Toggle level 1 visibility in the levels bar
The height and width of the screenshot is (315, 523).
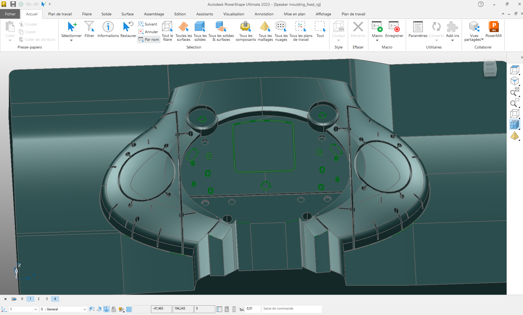click(30, 299)
